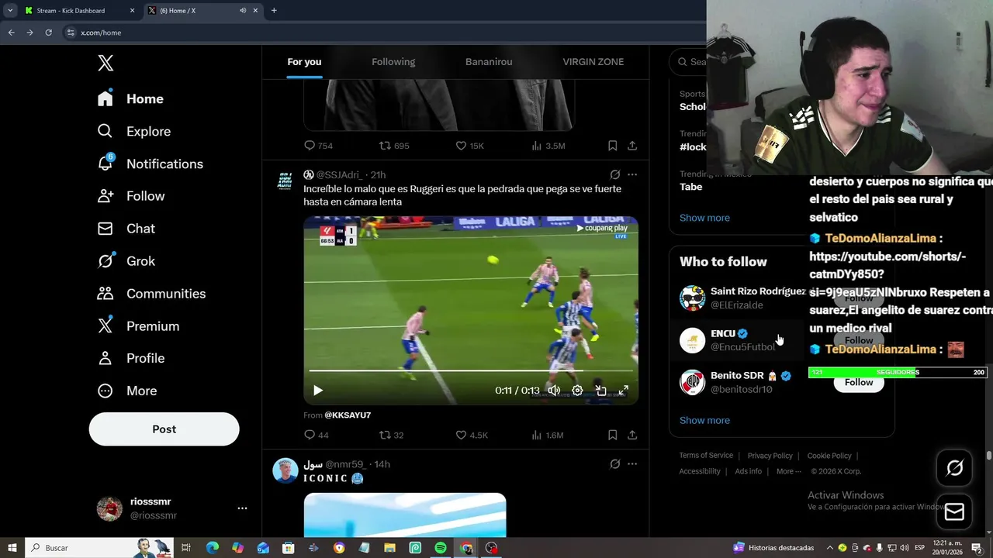This screenshot has height=558, width=993.
Task: Switch to the Following tab
Action: [x=393, y=62]
